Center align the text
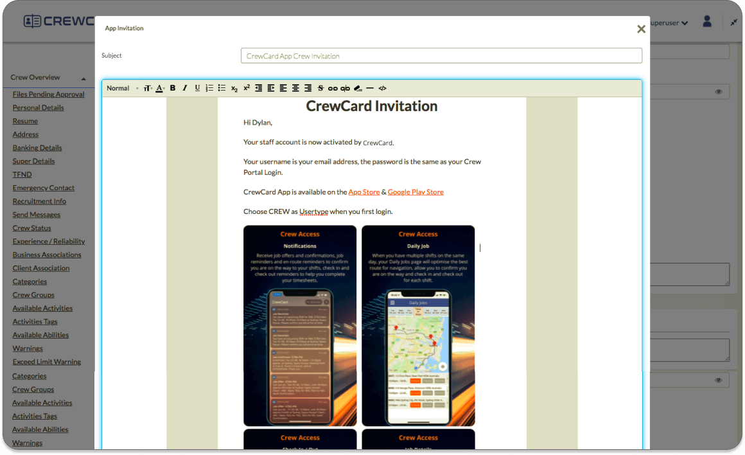Viewport: 745px width, 455px height. [x=295, y=88]
